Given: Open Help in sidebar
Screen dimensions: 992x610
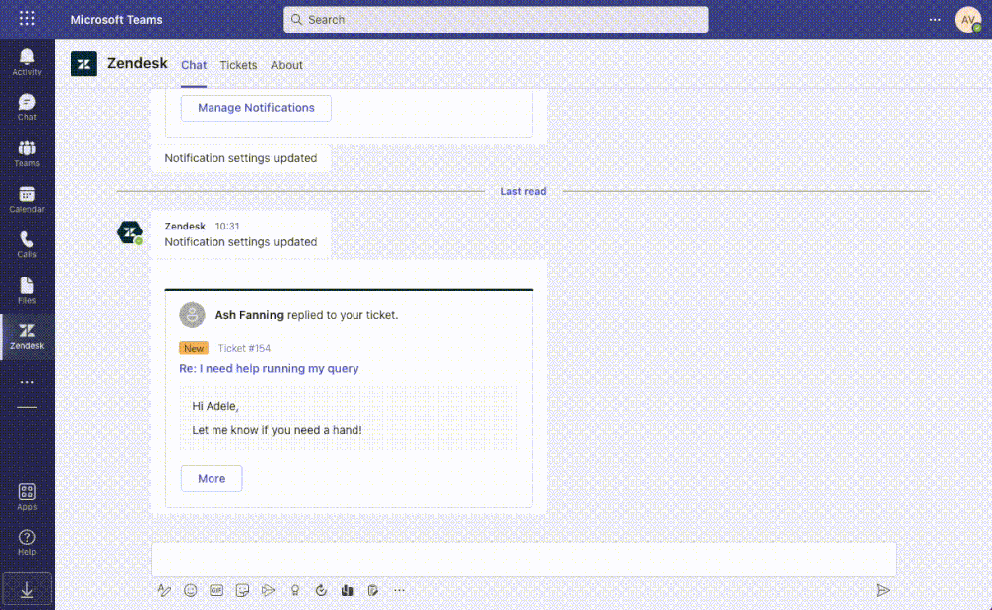Looking at the screenshot, I should tap(27, 542).
